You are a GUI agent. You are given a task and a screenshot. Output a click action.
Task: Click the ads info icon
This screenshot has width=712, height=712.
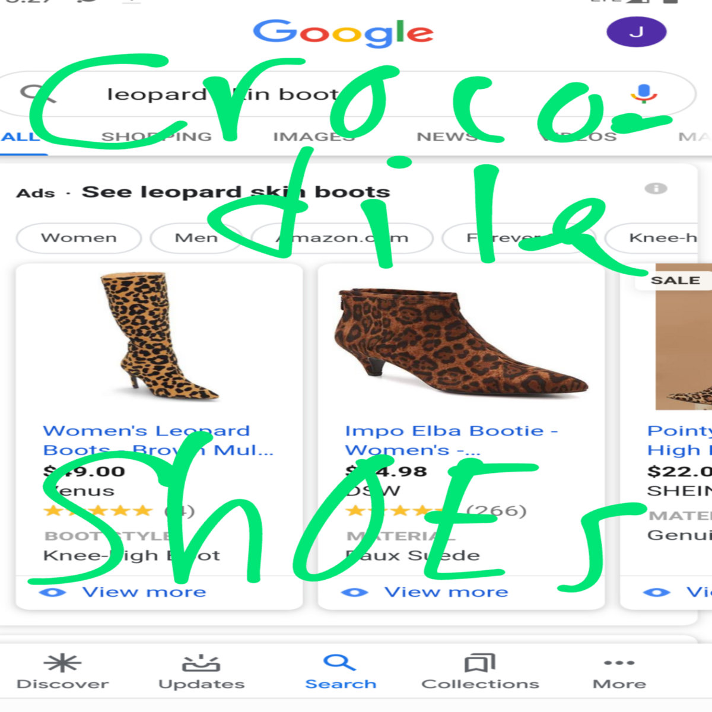[x=656, y=189]
